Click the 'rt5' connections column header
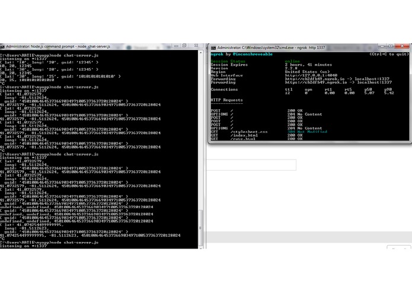Screen dimensions: 412x293 pos(348,90)
